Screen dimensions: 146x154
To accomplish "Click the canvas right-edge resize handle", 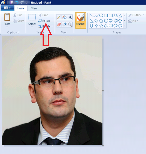I will [103, 91].
